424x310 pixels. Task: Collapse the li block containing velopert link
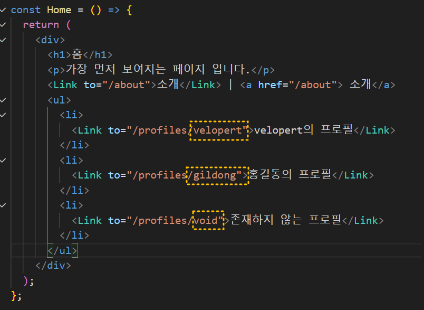pyautogui.click(x=3, y=115)
